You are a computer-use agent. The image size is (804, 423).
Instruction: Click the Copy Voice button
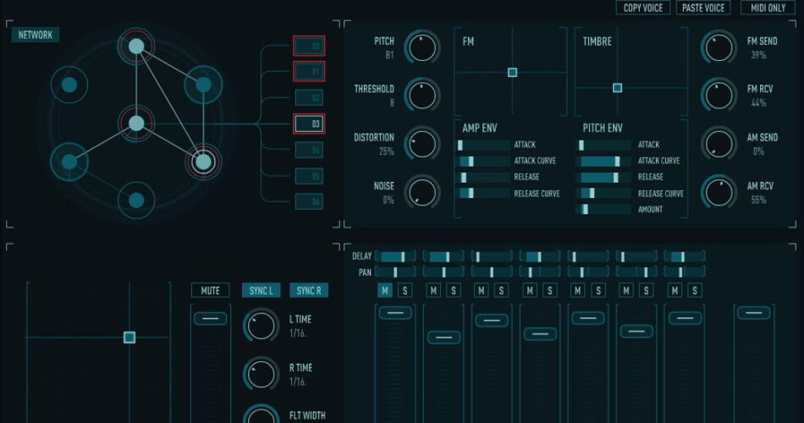(643, 8)
